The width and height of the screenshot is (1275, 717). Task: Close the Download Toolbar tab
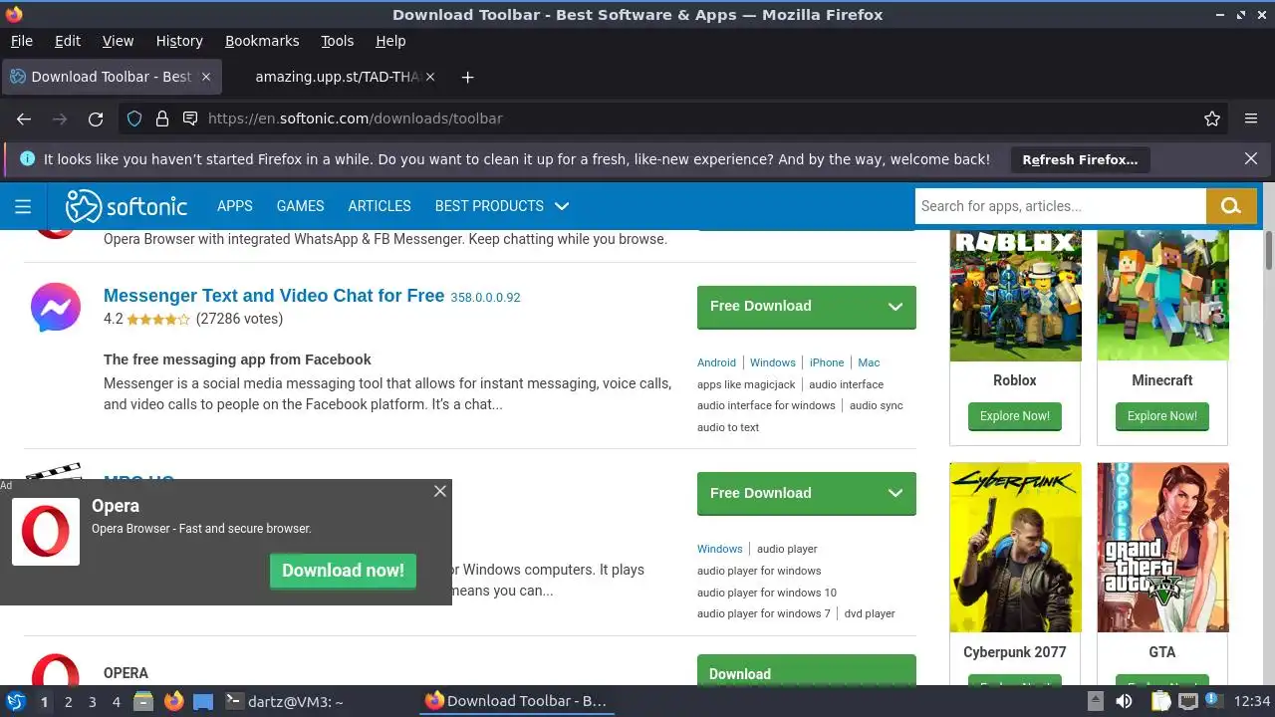click(x=206, y=77)
